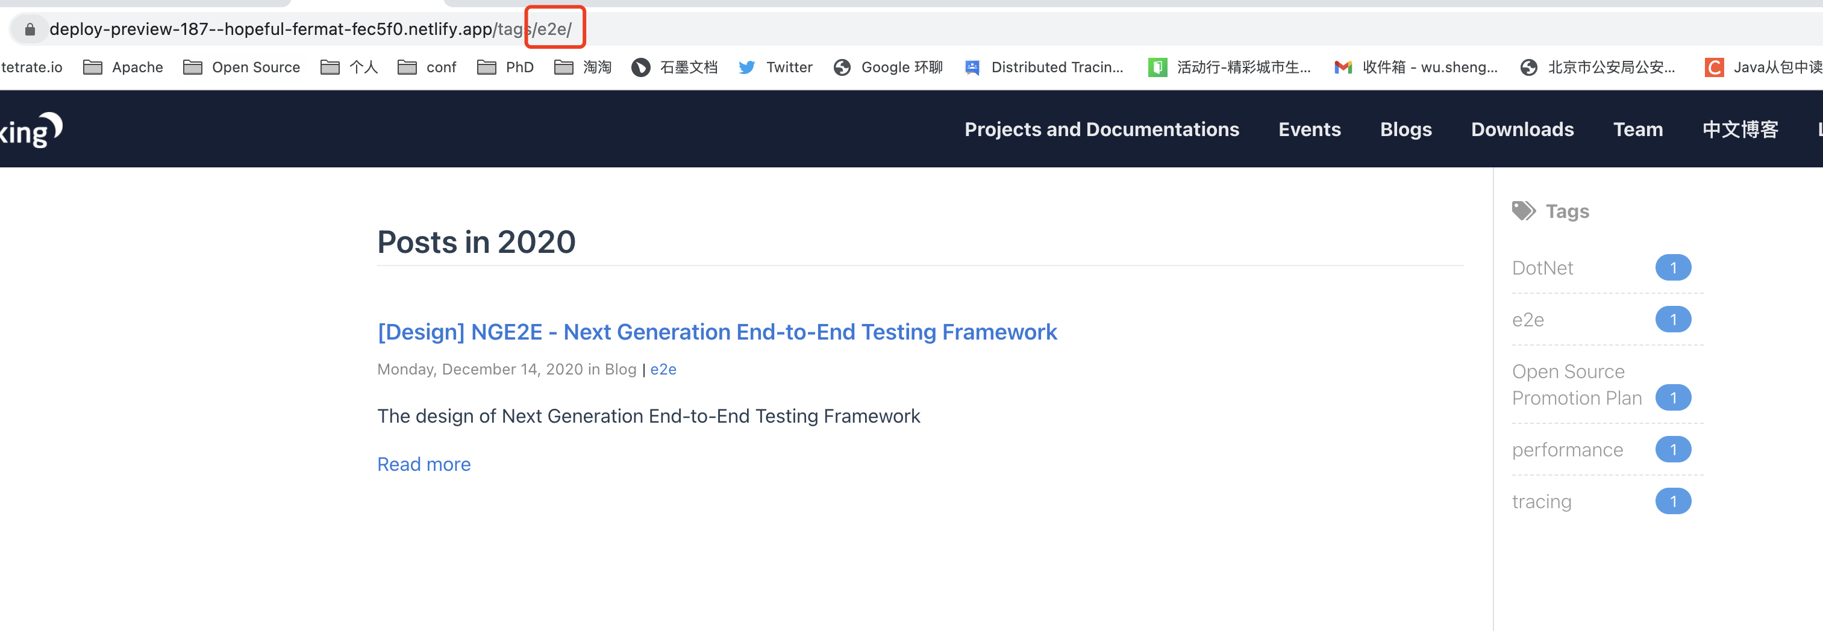1823x631 pixels.
Task: Click the Posts in 2020 heading
Action: pyautogui.click(x=477, y=242)
